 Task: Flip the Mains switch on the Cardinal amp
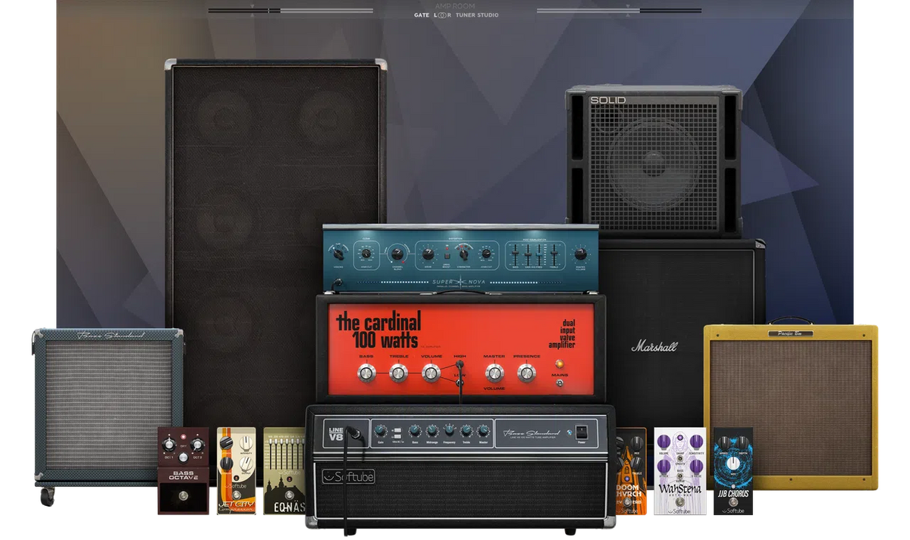click(560, 383)
